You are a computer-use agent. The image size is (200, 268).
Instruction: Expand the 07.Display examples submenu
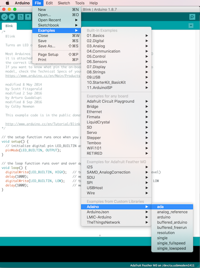click(116, 67)
